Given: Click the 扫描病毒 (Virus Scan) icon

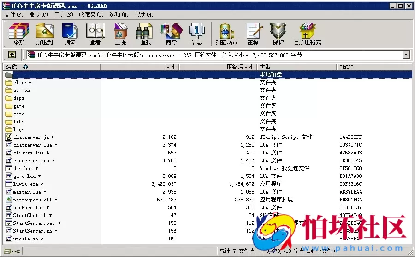Looking at the screenshot, I should click(x=226, y=34).
